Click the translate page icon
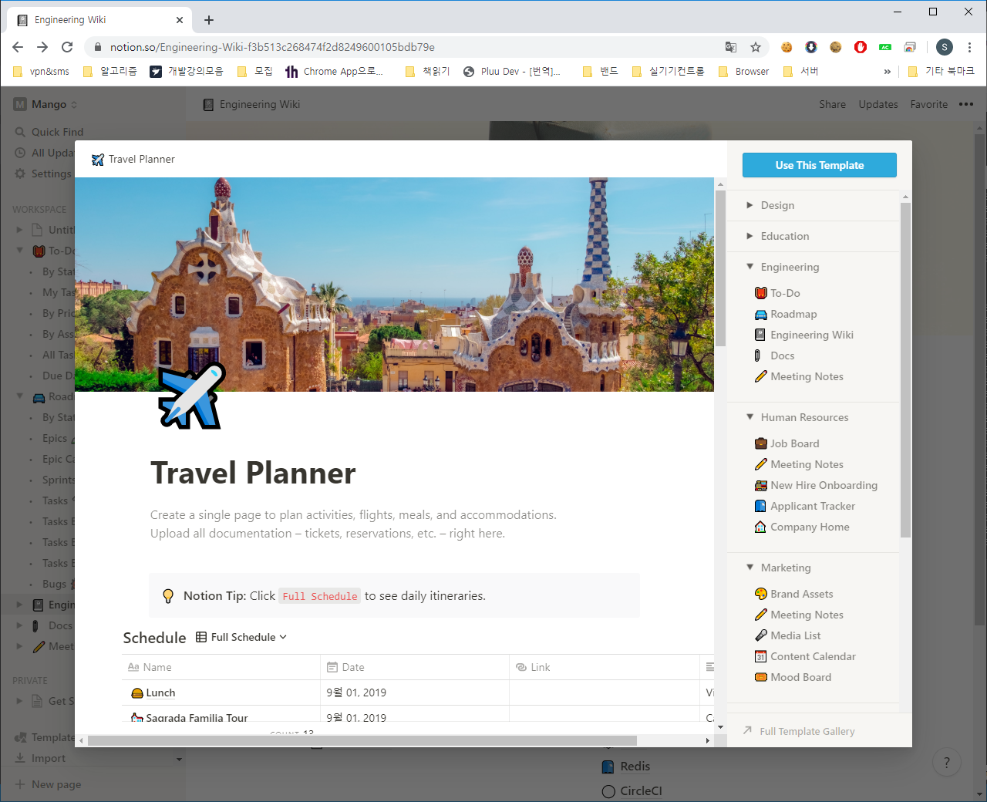The height and width of the screenshot is (802, 987). (731, 47)
